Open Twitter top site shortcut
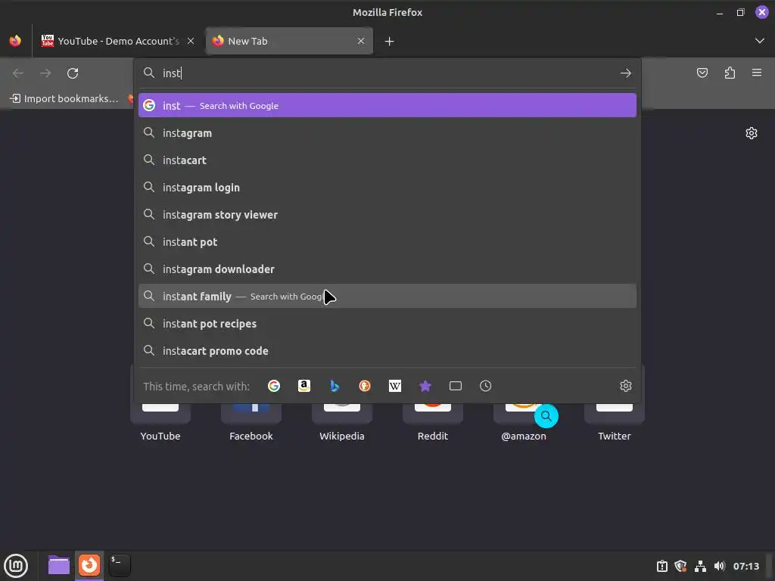 pos(615,422)
